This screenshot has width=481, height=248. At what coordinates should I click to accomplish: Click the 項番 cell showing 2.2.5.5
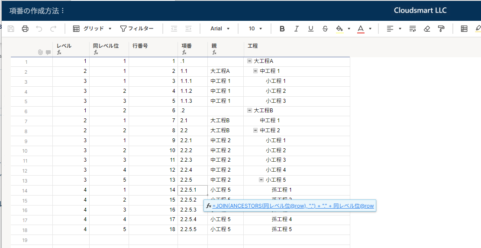coord(193,229)
